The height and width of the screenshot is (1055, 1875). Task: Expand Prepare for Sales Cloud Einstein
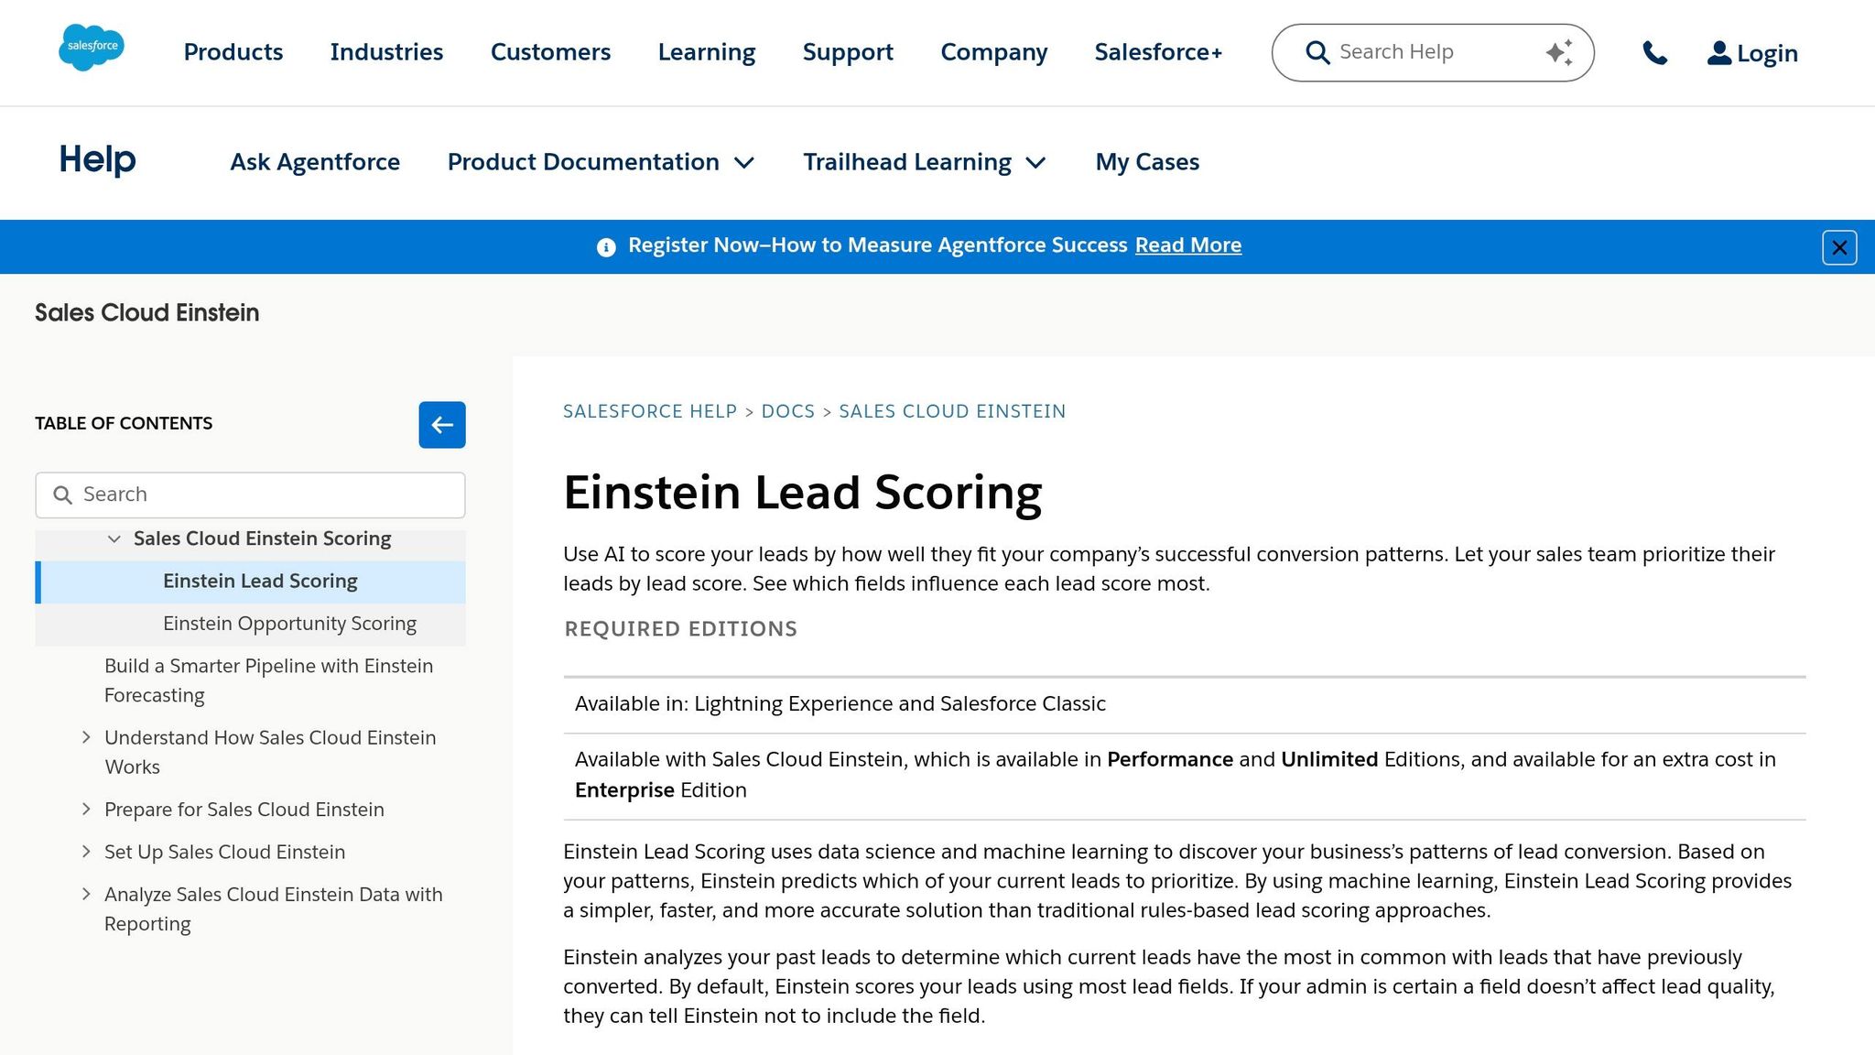[x=86, y=809]
